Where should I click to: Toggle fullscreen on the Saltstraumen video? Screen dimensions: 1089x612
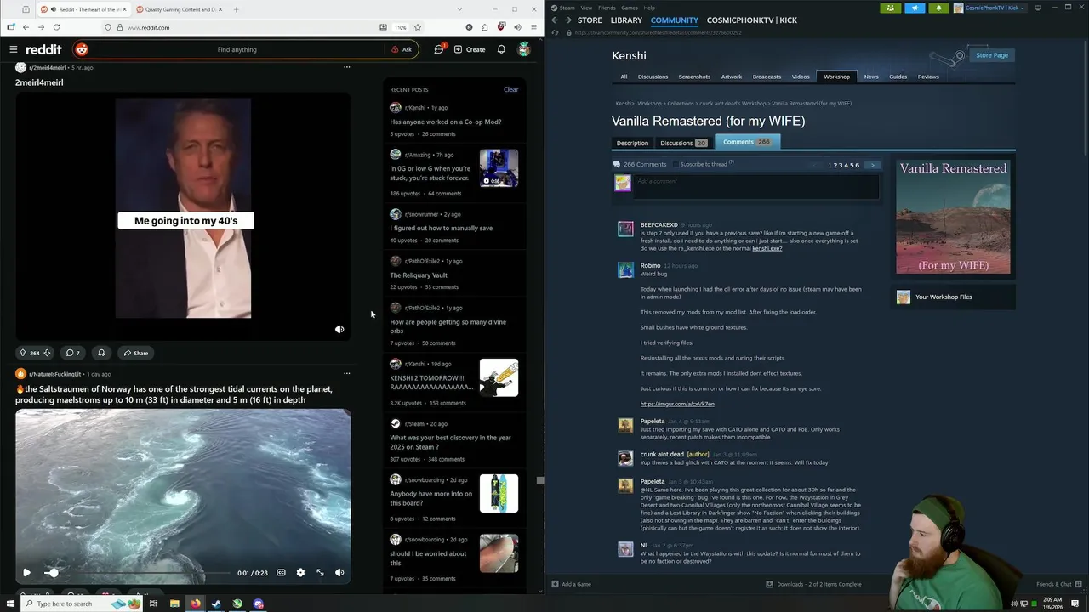pyautogui.click(x=320, y=573)
